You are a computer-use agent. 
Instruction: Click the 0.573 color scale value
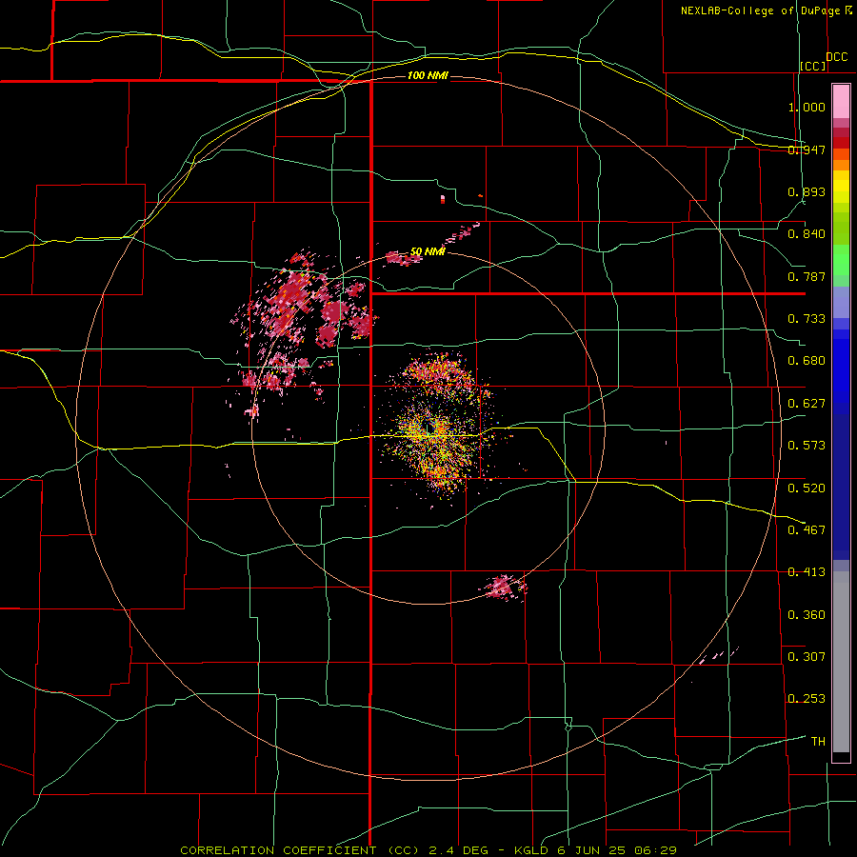(807, 446)
